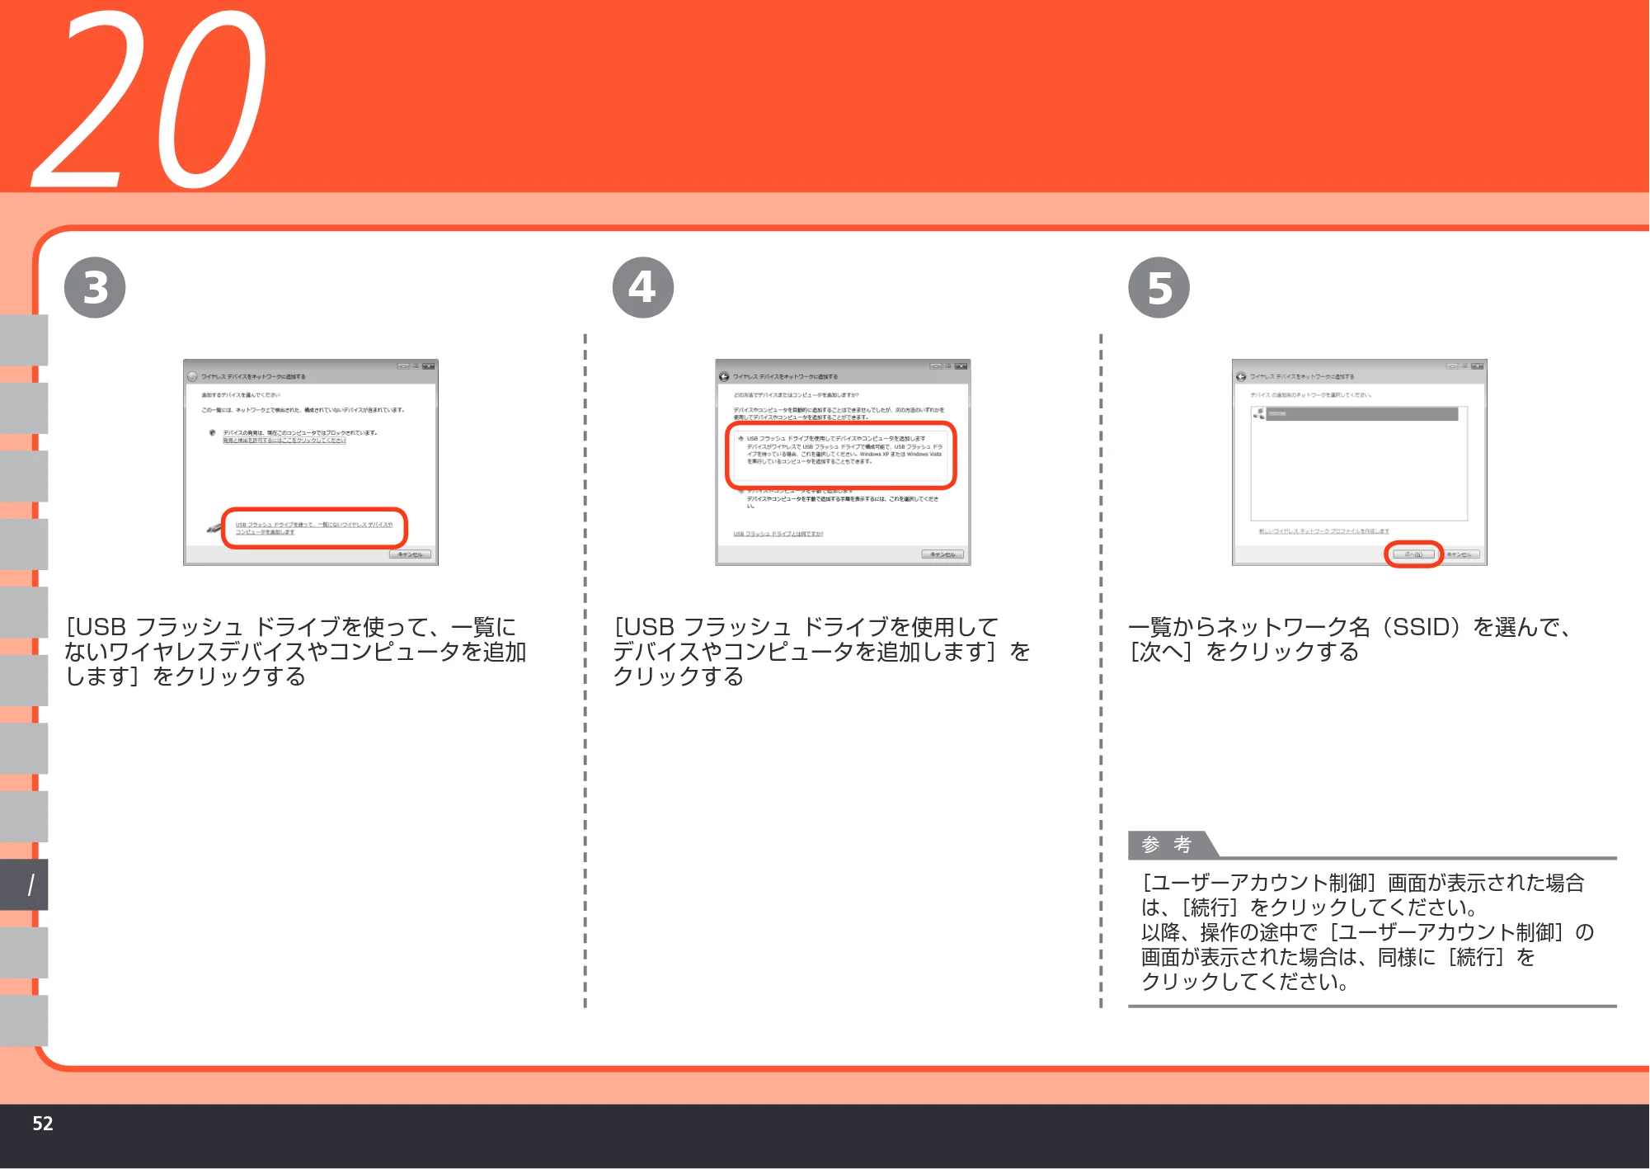The height and width of the screenshot is (1169, 1650).
Task: Click the back arrow in step 4 dialog
Action: [x=724, y=377]
